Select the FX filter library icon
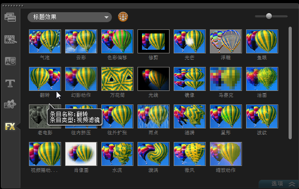The image size is (299, 189). coord(10,126)
